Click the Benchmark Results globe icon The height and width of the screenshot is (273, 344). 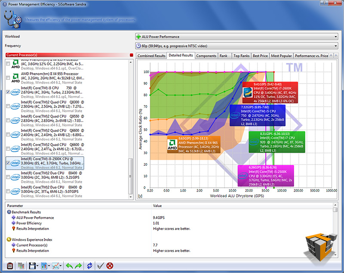coord(9,212)
